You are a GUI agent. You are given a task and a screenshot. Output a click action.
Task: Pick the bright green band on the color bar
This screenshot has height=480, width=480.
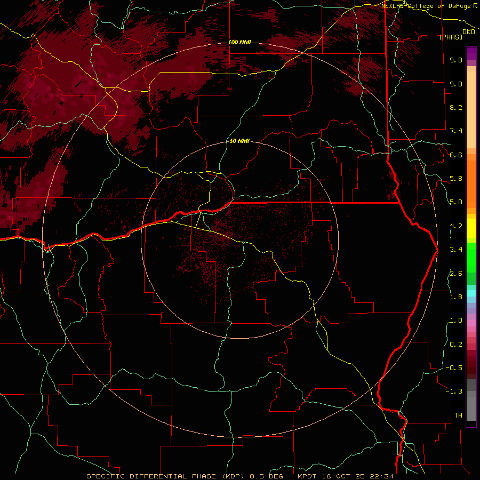pos(471,257)
